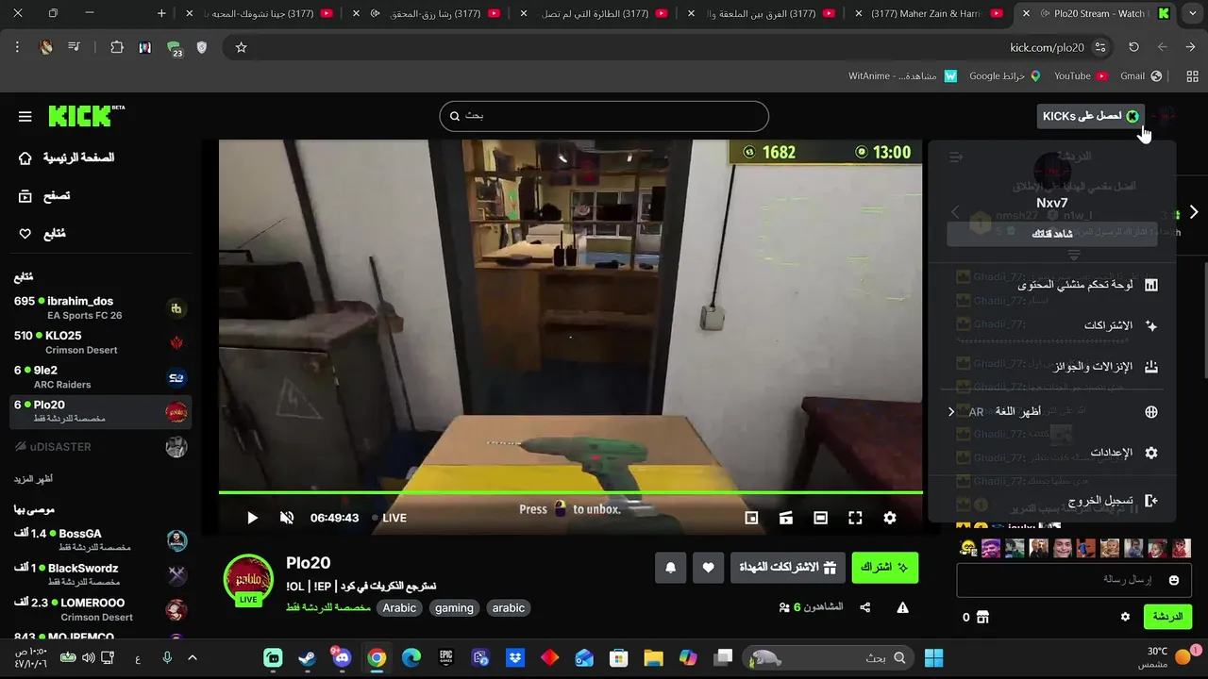Open the Gift Subscriptions button

pyautogui.click(x=788, y=567)
